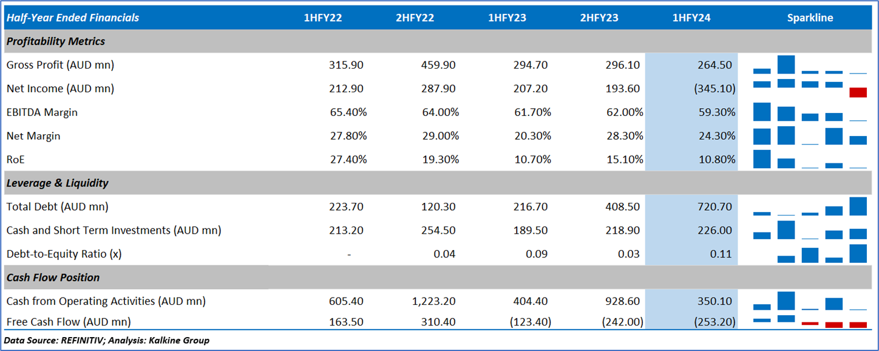Select the 1HFY24 column header
Image resolution: width=879 pixels, height=351 pixels.
[691, 18]
